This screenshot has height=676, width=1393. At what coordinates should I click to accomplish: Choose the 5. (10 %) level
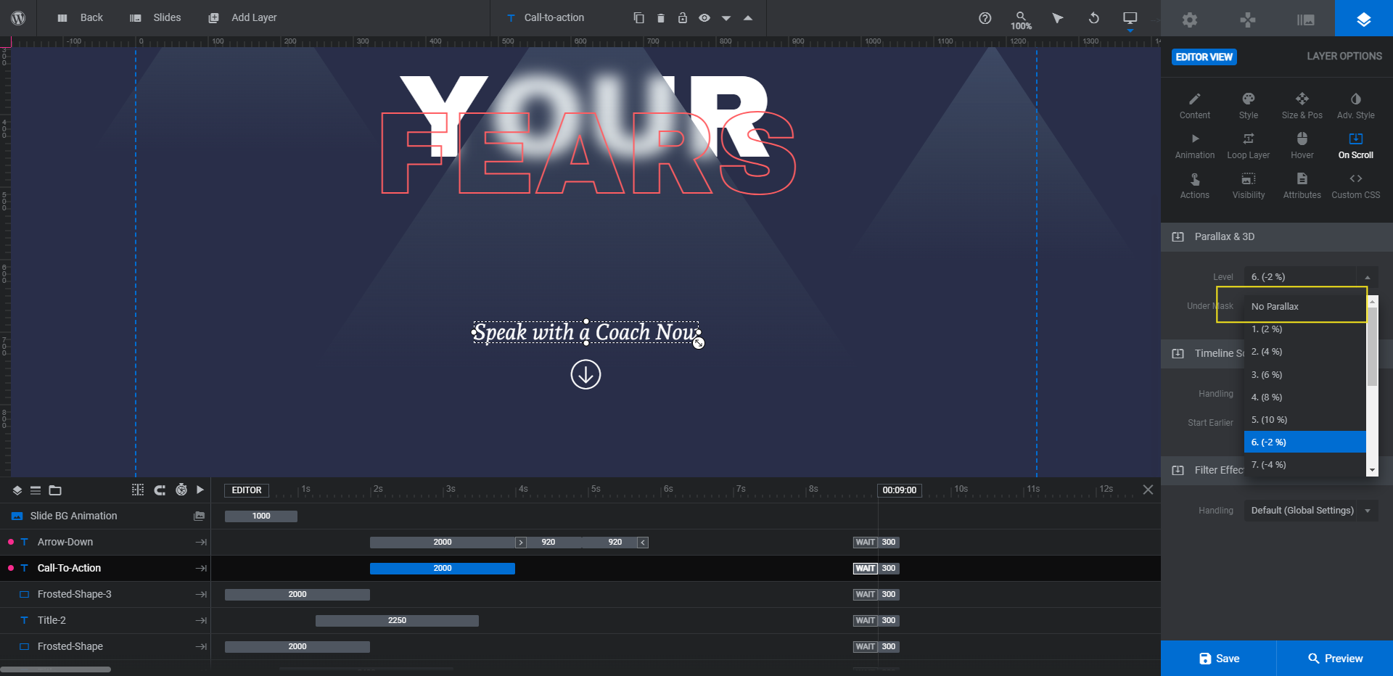point(1305,419)
